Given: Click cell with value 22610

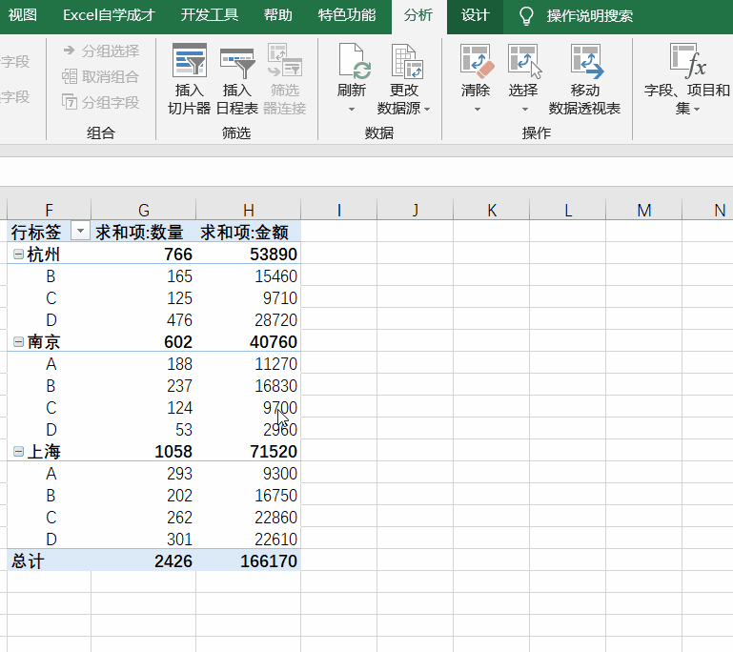Looking at the screenshot, I should tap(248, 540).
